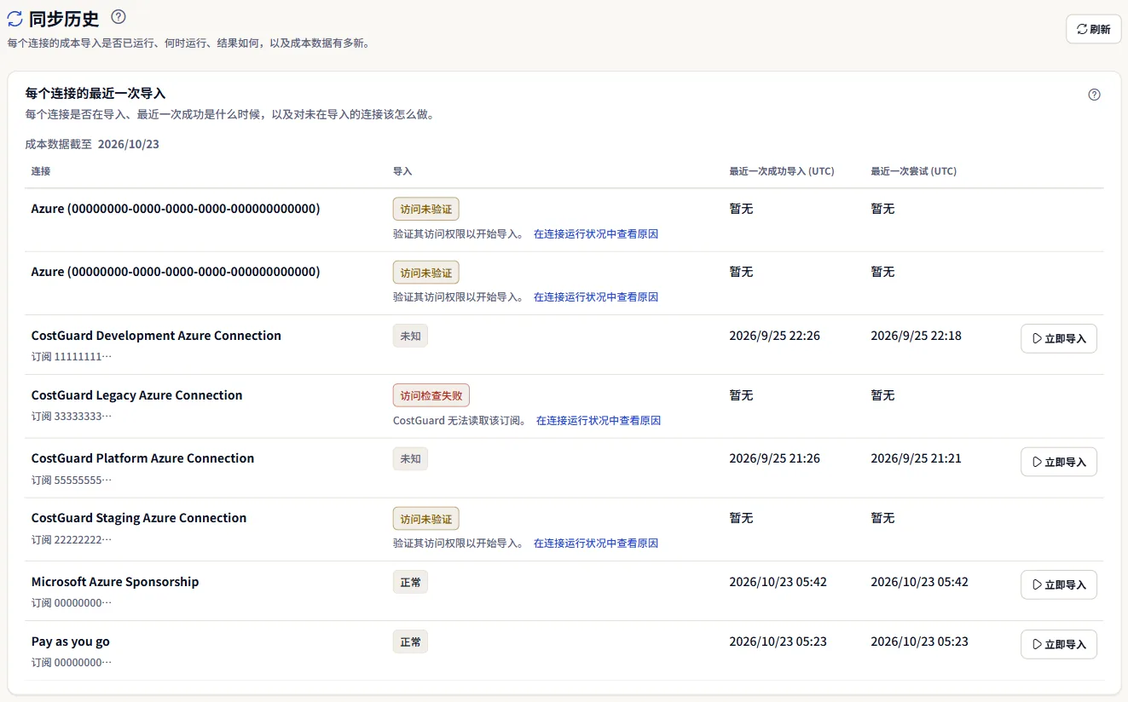Run 立即导入 for CostGuard Platform Azure Connection
The image size is (1128, 702).
point(1059,462)
